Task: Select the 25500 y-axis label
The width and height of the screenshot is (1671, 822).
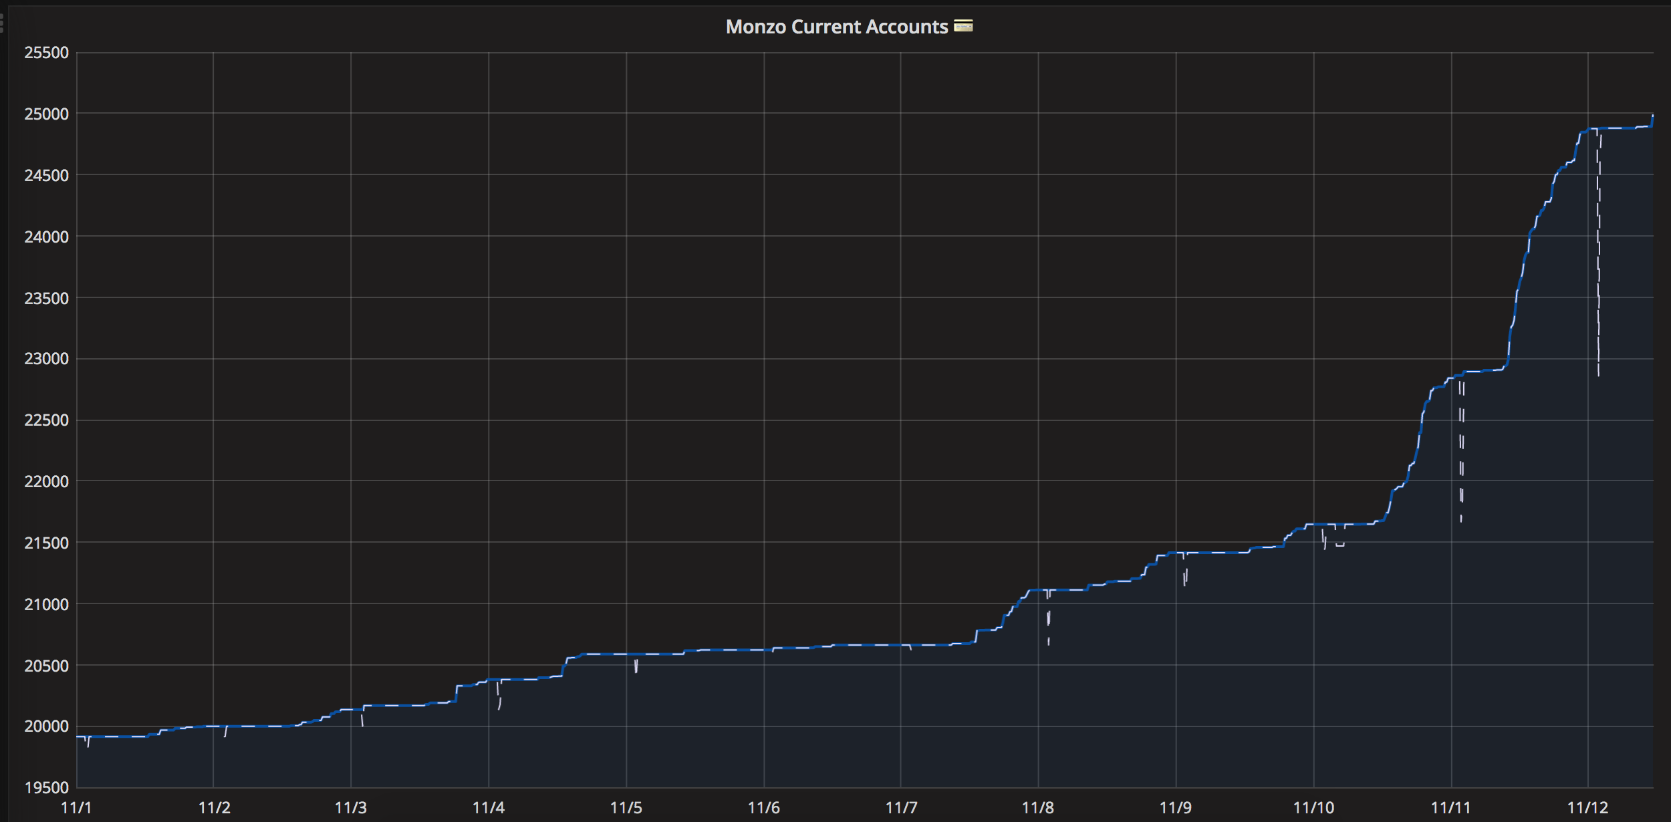Action: [x=47, y=53]
